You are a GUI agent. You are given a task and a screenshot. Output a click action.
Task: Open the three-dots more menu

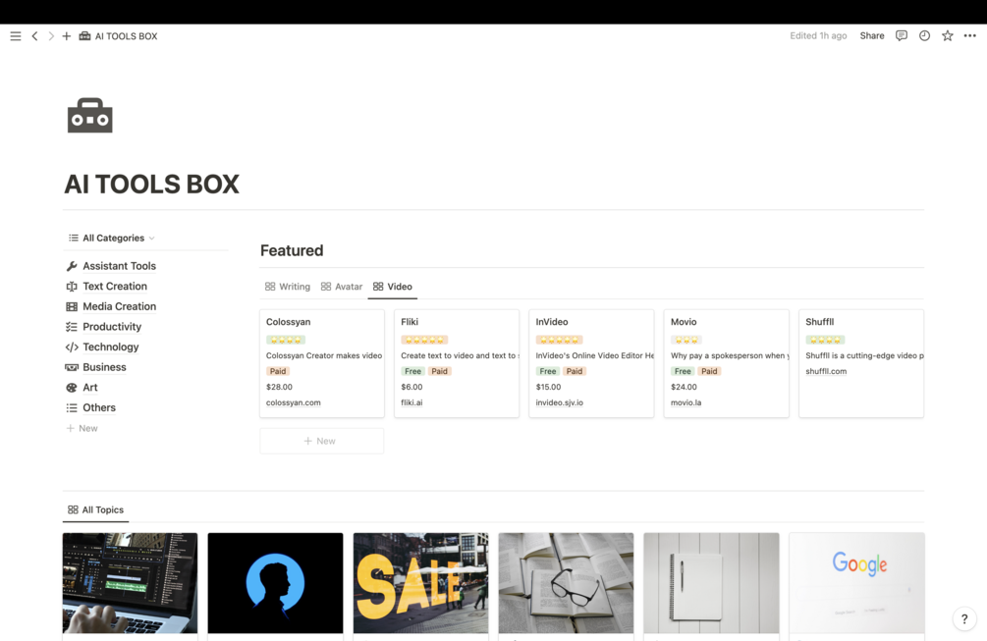[x=970, y=36]
